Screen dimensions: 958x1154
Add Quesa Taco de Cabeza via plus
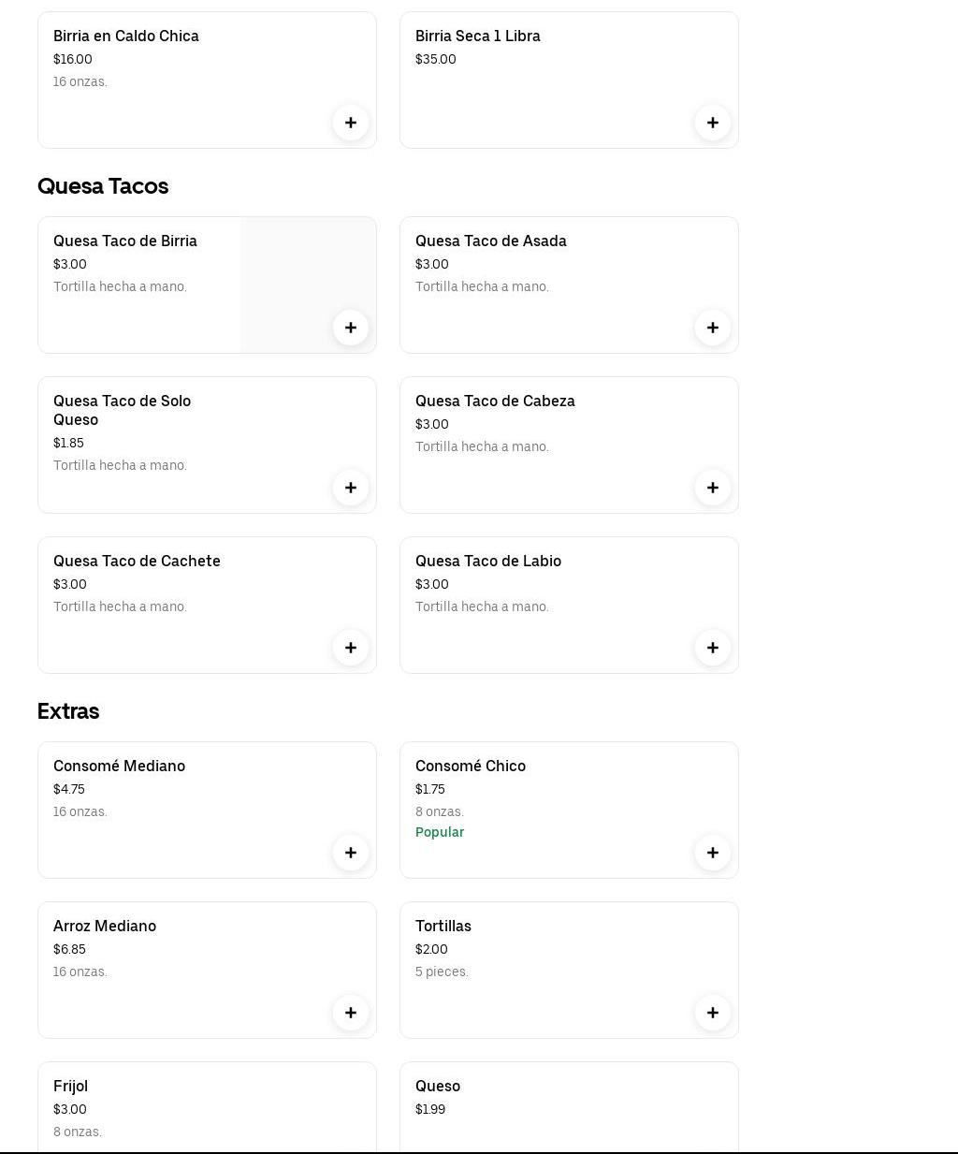713,488
